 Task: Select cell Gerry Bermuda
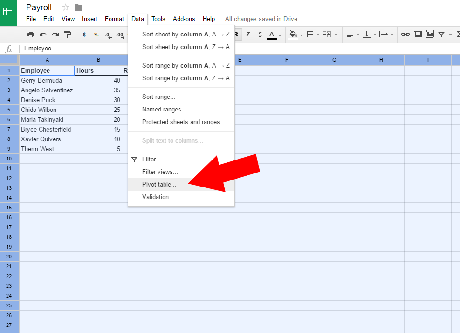click(47, 81)
